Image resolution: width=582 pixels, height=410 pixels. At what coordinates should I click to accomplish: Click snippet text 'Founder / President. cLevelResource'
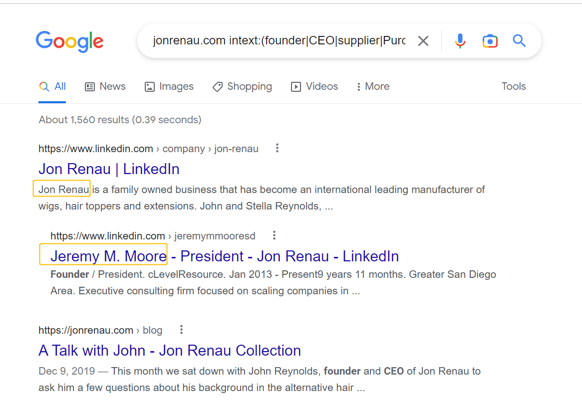click(x=138, y=274)
